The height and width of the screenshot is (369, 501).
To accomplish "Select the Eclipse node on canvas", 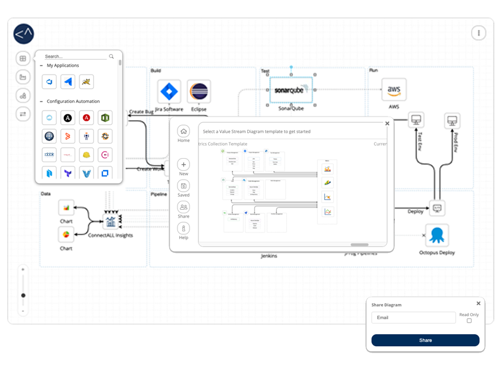I will (198, 91).
